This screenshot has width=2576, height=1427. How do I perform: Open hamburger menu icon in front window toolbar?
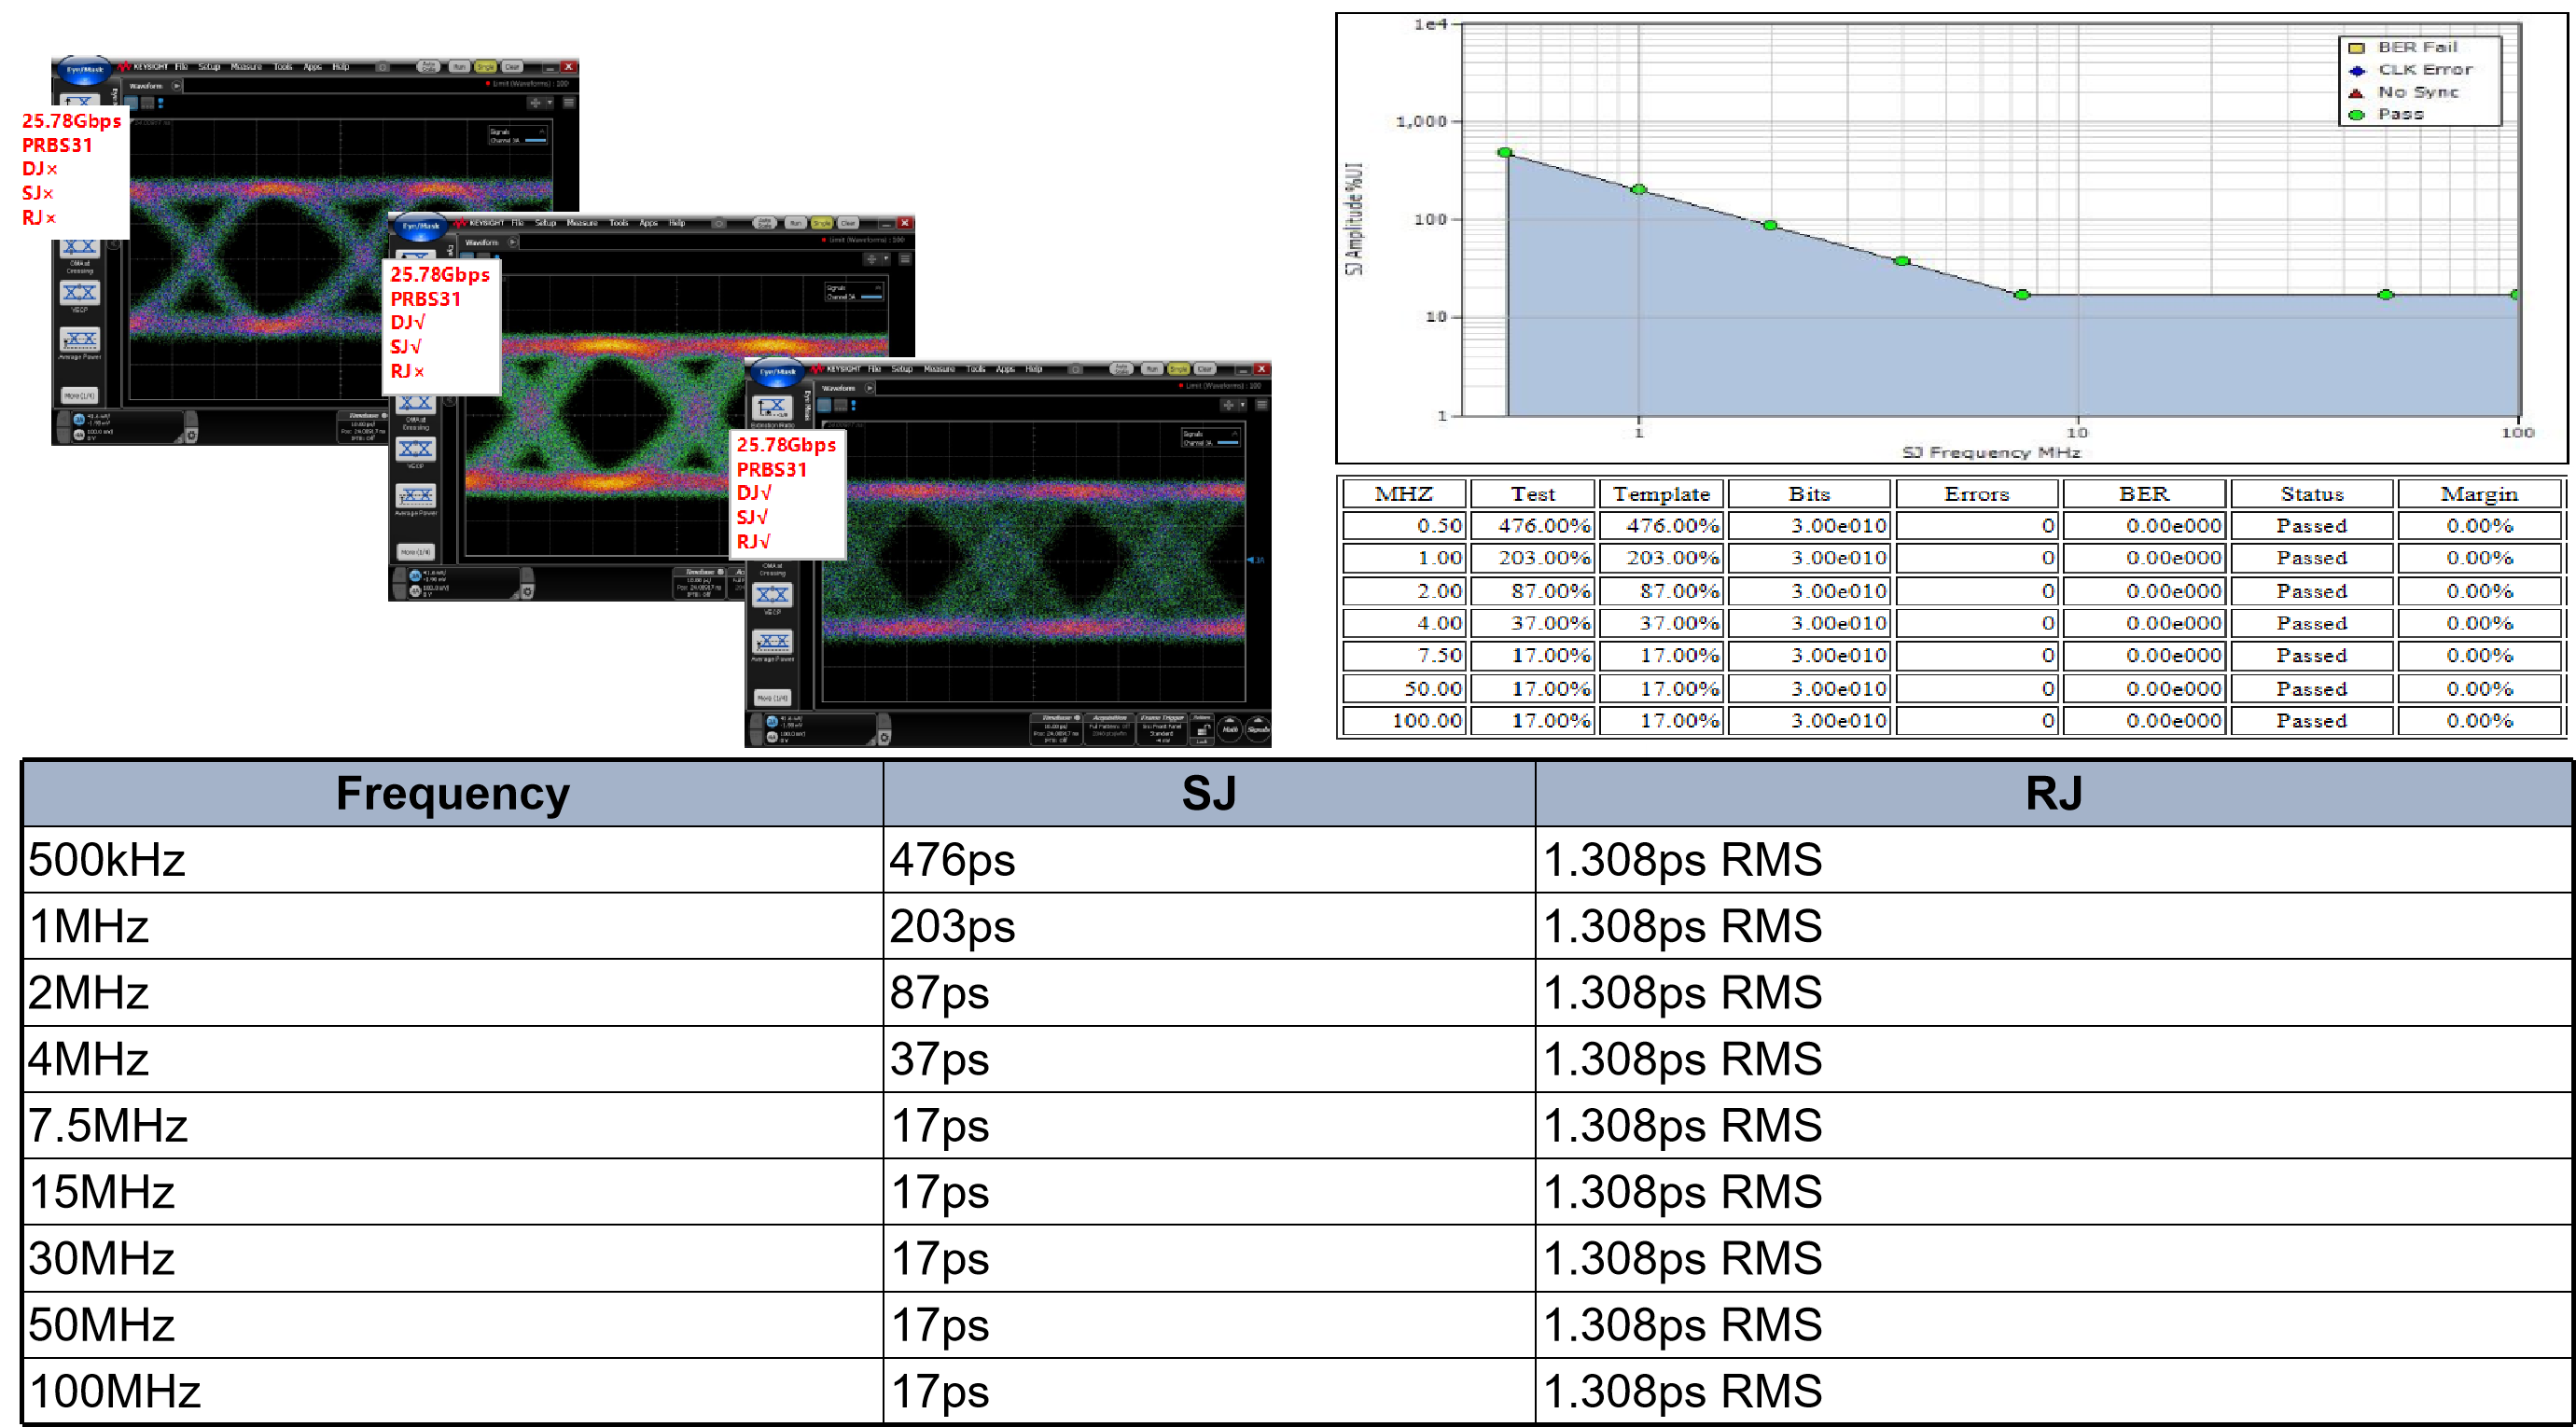1262,405
